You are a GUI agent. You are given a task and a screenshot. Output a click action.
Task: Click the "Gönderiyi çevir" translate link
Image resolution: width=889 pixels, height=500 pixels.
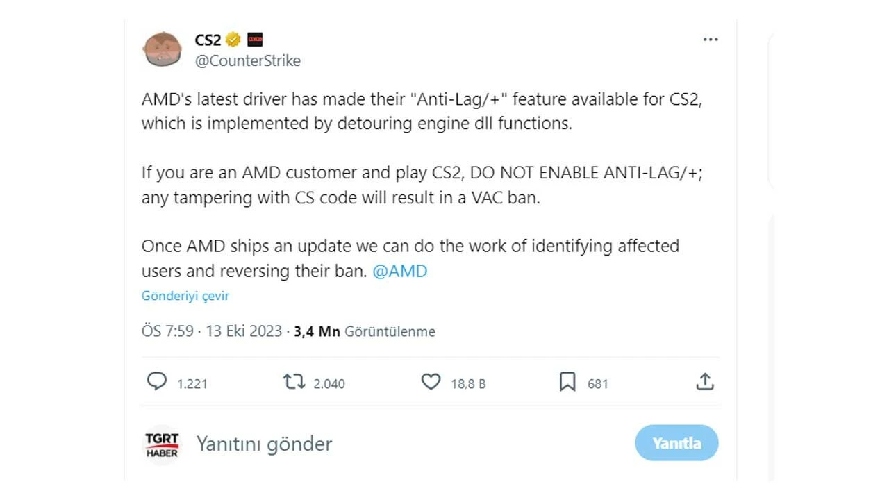tap(185, 296)
